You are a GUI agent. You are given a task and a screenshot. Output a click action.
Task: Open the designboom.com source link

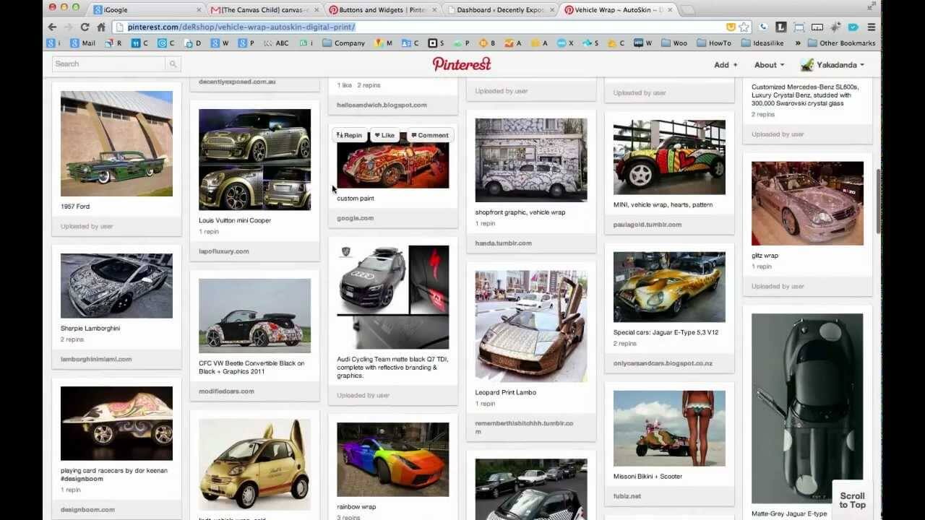[87, 509]
